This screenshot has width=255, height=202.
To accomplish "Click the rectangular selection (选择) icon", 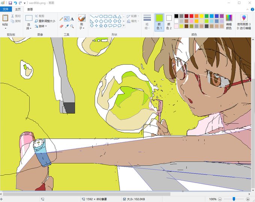I will [29, 18].
